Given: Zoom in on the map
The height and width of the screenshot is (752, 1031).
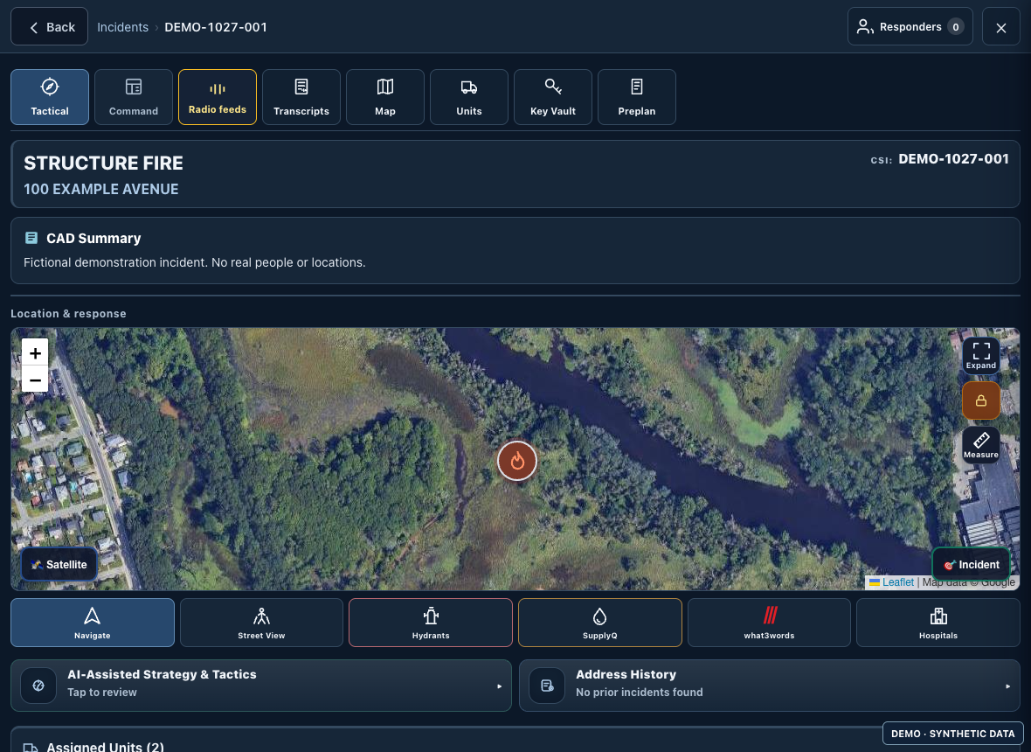Looking at the screenshot, I should 35,352.
